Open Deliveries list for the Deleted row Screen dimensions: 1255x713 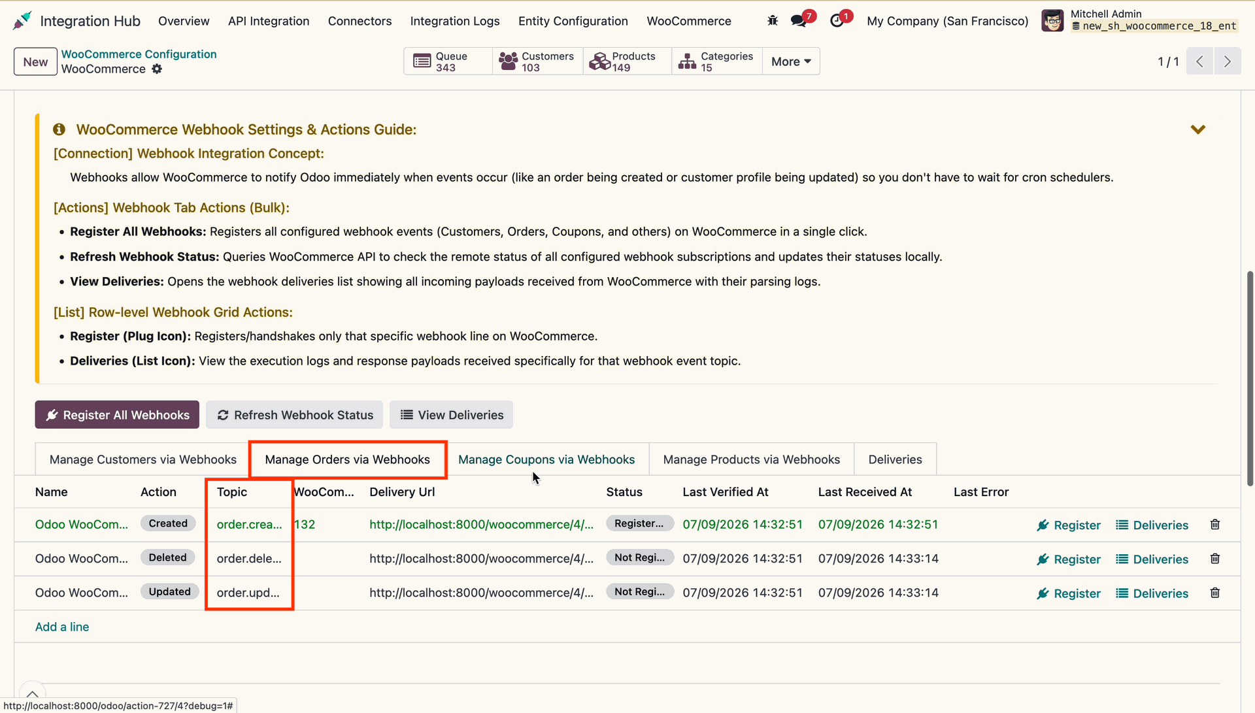coord(1152,559)
